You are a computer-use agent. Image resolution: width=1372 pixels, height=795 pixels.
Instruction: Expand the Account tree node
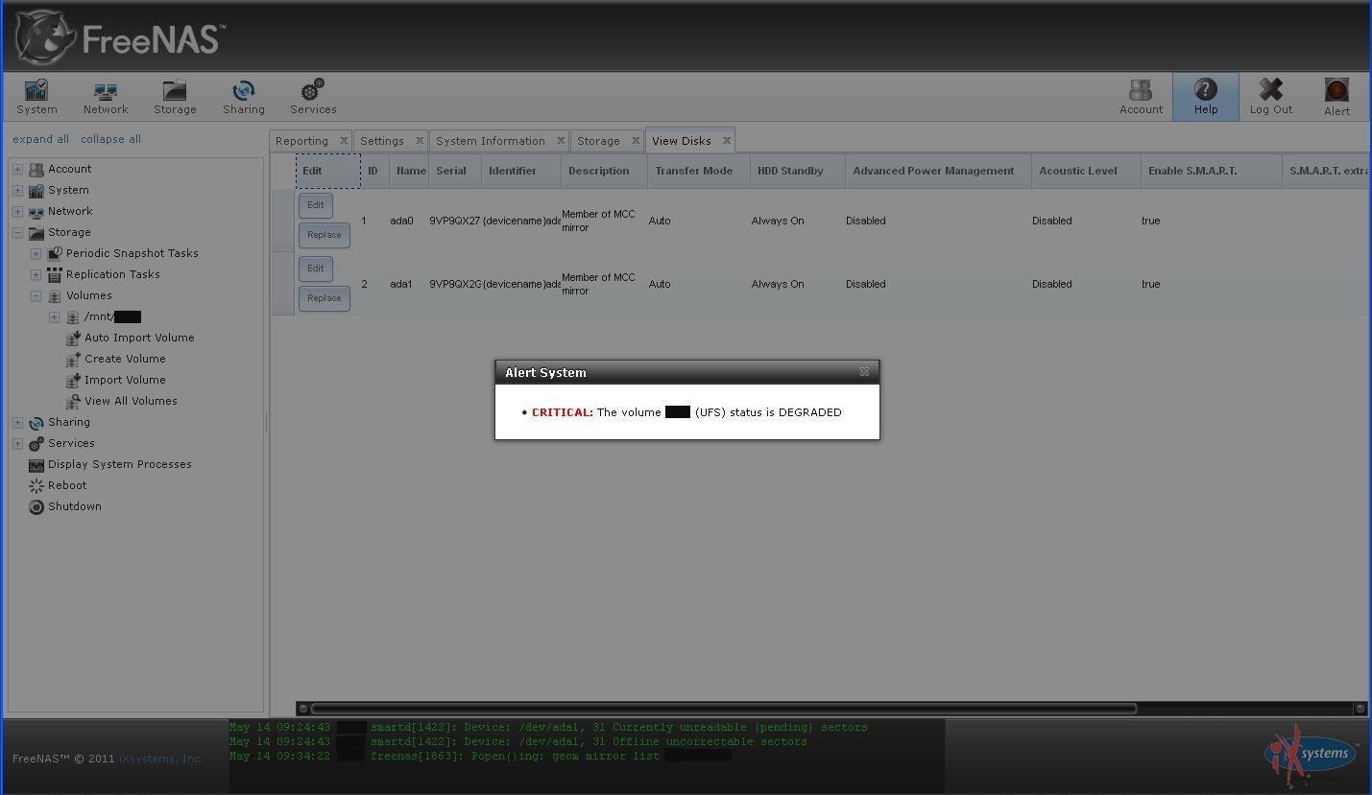(17, 170)
